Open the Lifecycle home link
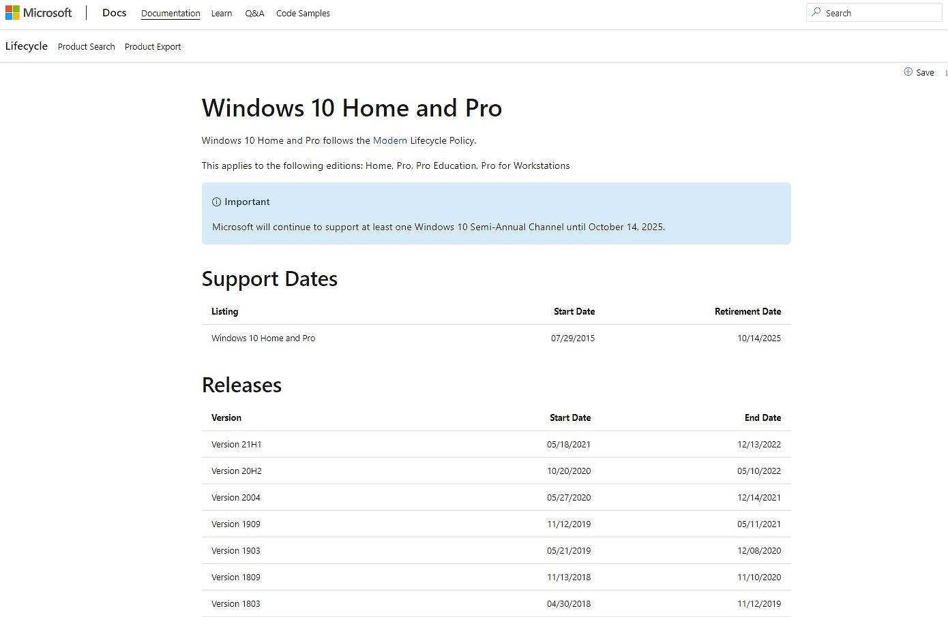The width and height of the screenshot is (948, 617). [27, 46]
